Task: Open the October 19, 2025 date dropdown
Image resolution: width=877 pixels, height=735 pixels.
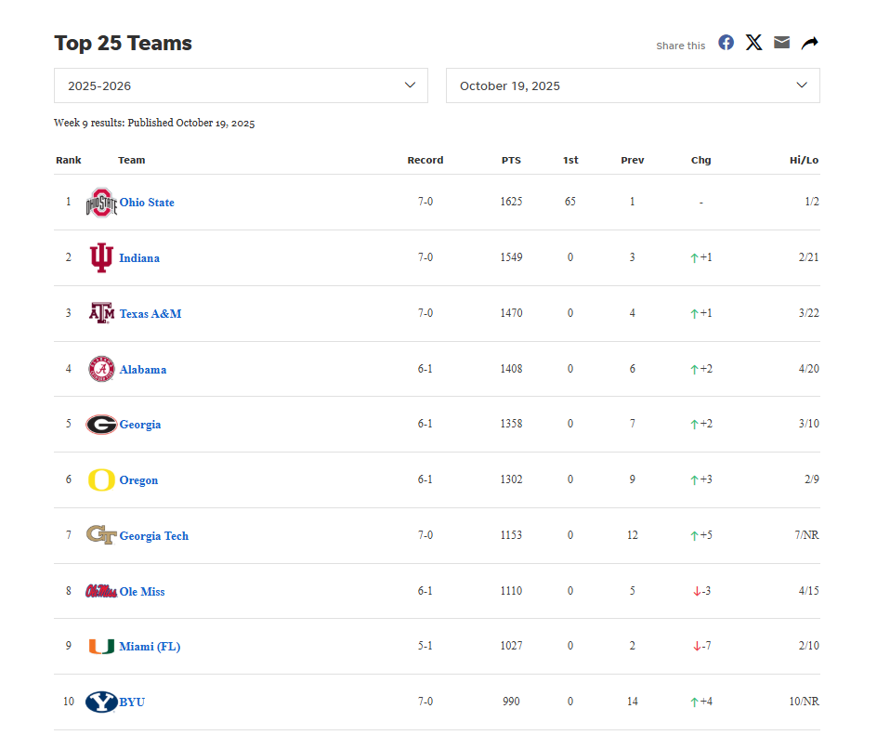Action: click(633, 85)
